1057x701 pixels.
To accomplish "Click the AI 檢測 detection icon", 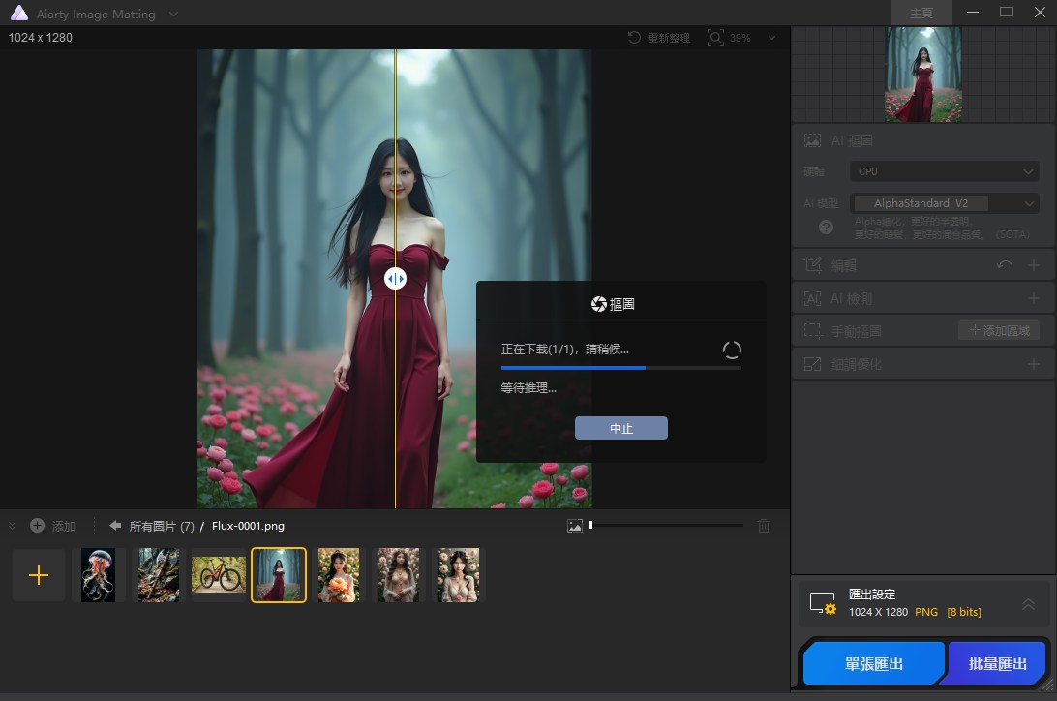I will tap(812, 298).
